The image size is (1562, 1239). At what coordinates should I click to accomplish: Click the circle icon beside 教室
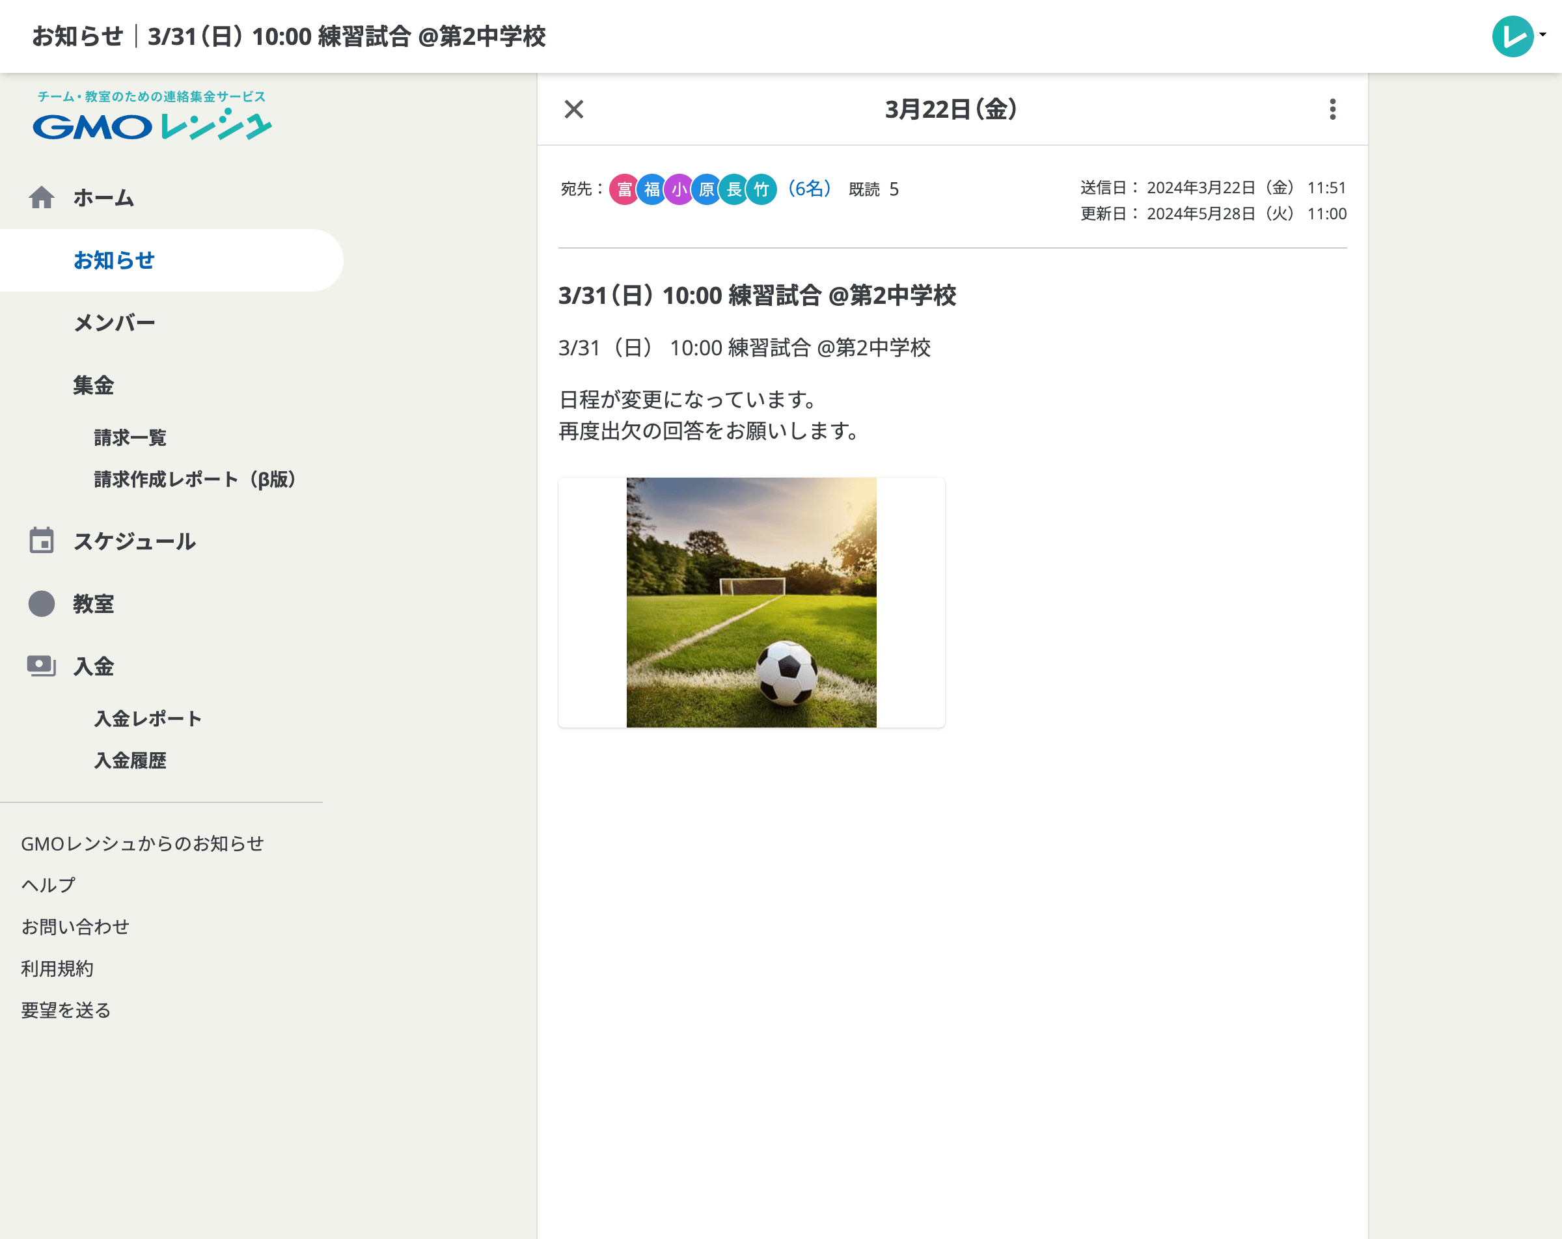click(42, 603)
